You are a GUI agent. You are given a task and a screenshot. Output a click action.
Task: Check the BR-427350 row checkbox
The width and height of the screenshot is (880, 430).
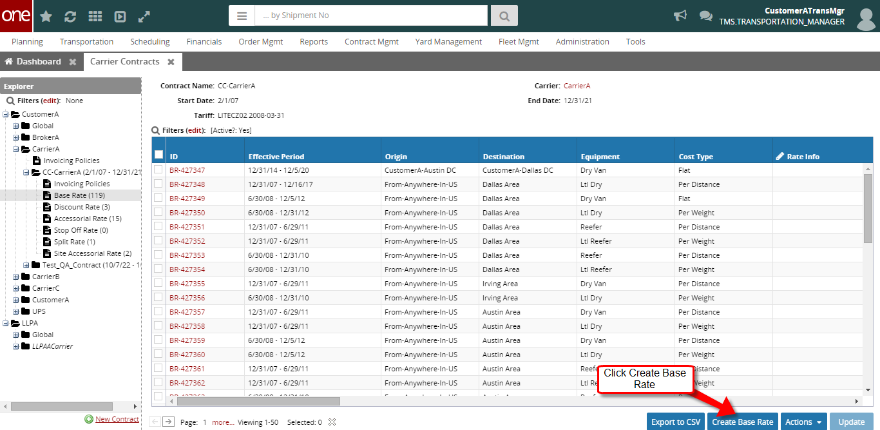click(158, 212)
